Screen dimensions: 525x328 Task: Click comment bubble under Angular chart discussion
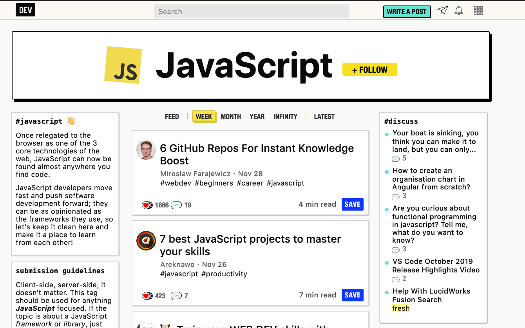(x=396, y=196)
